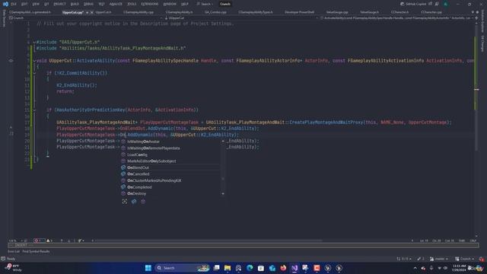The width and height of the screenshot is (487, 274).
Task: Click the pending changes pencil icon
Action: coord(421,259)
